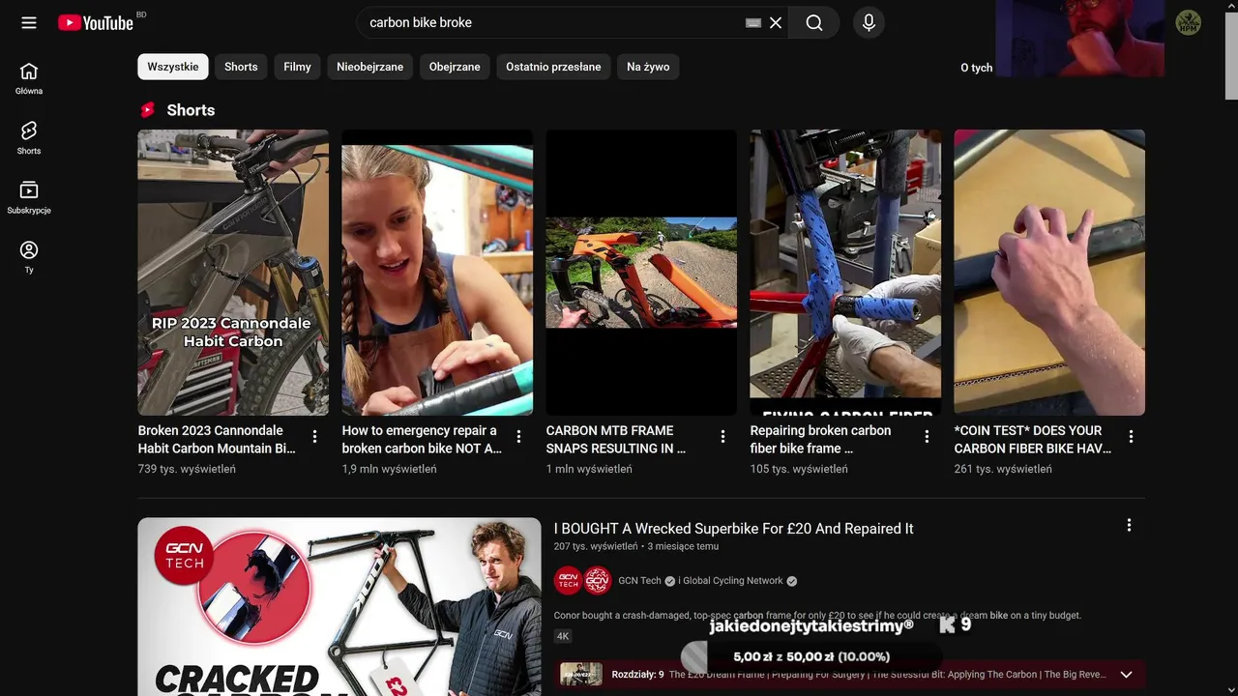Screen dimensions: 1238x696
Task: Select the Obejrzane filter chip
Action: 455,67
